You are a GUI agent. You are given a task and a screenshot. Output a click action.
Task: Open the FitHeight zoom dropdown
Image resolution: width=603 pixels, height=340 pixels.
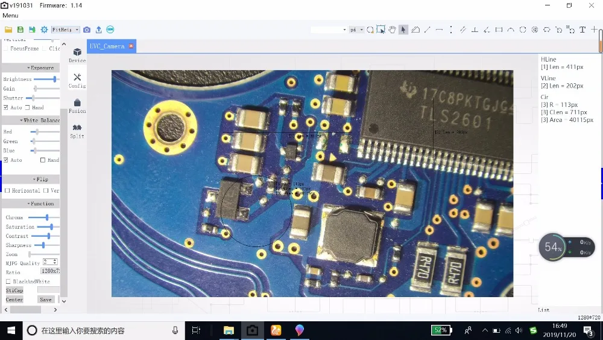[x=65, y=30]
